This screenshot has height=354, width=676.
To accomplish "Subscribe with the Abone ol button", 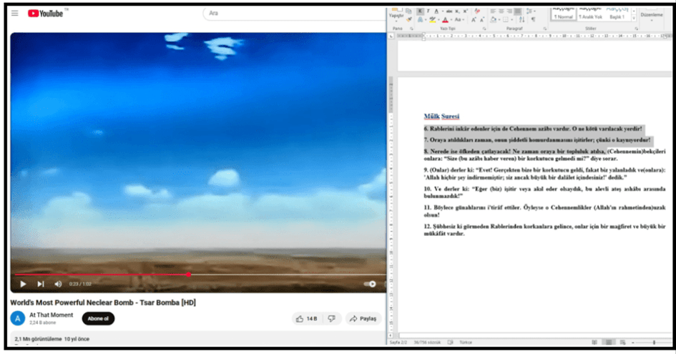I will tap(98, 318).
